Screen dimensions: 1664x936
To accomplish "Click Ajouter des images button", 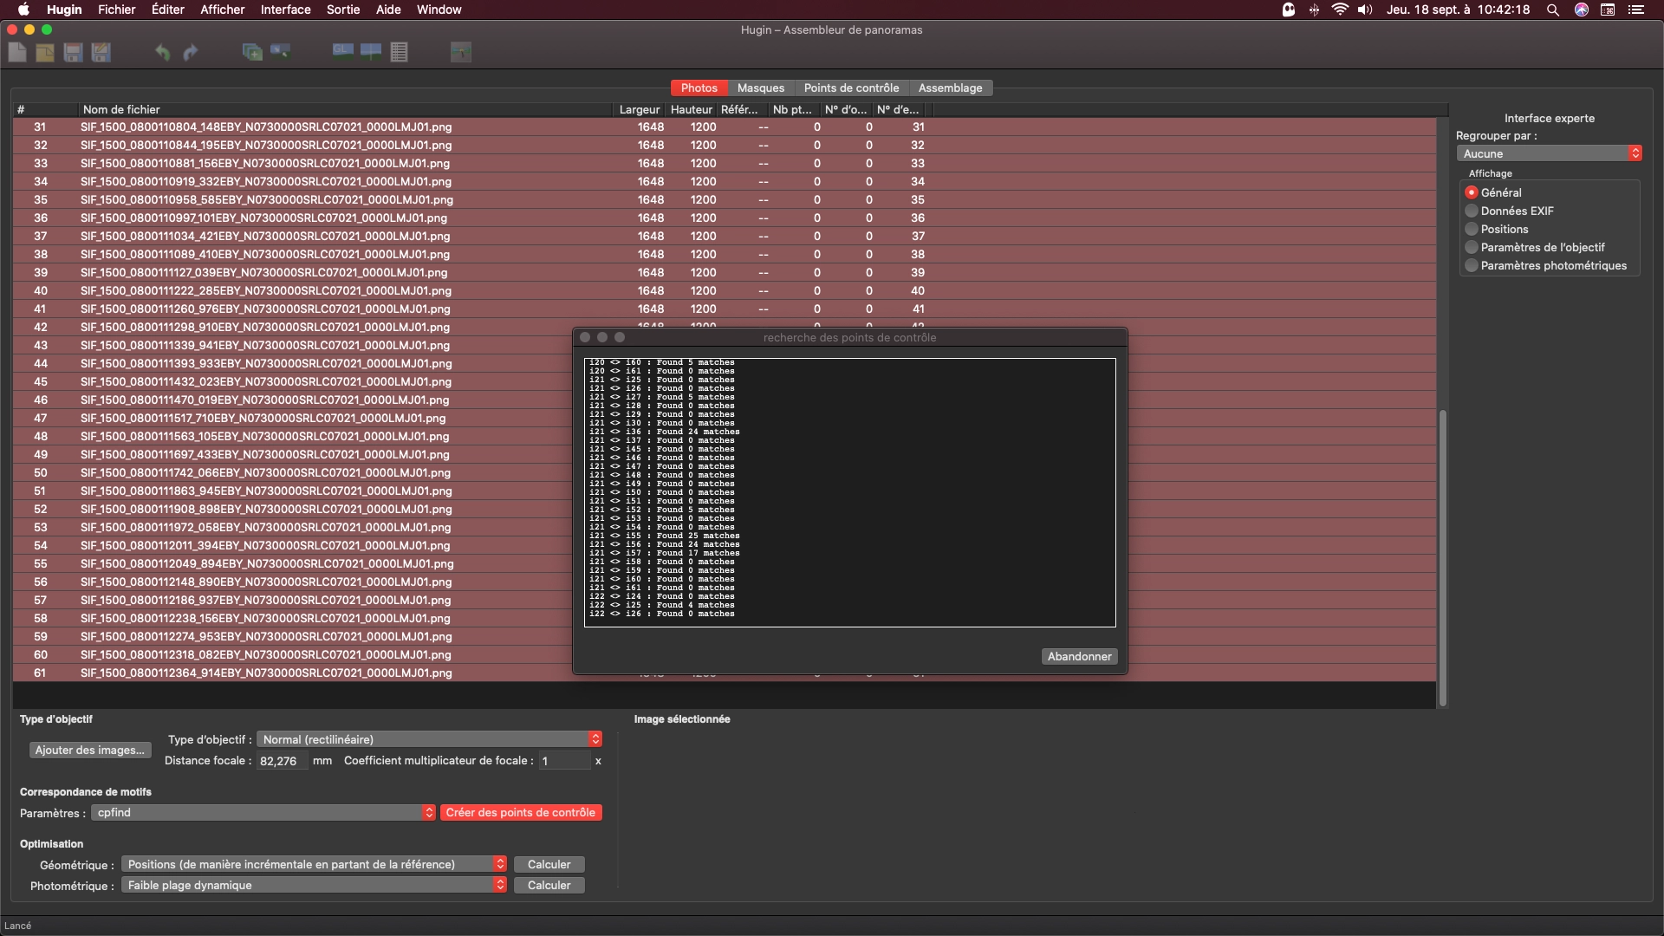I will [90, 751].
